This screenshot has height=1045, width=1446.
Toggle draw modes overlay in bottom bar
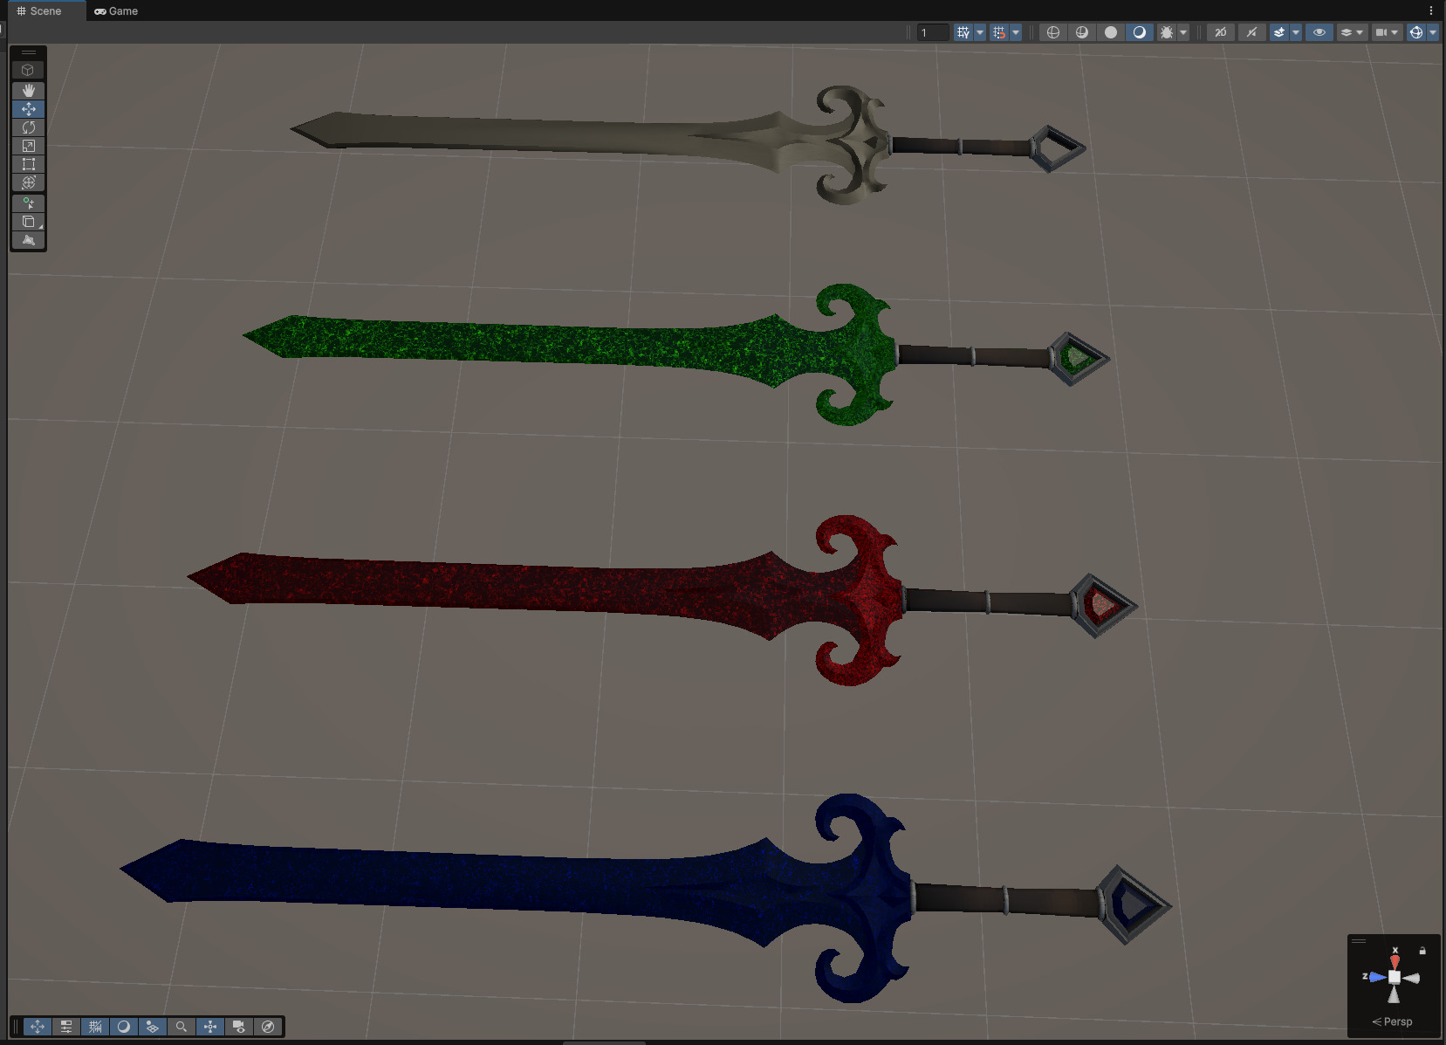(124, 1027)
